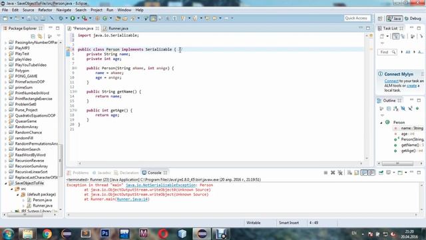This screenshot has height=240, width=426.
Task: Switch to the Debug perspective
Action: pyautogui.click(x=413, y=19)
